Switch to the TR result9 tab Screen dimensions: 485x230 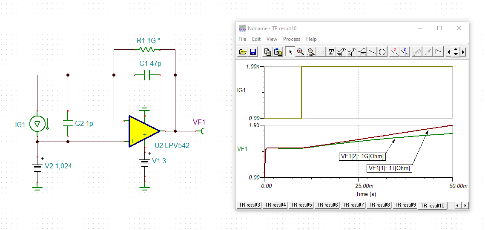click(405, 204)
